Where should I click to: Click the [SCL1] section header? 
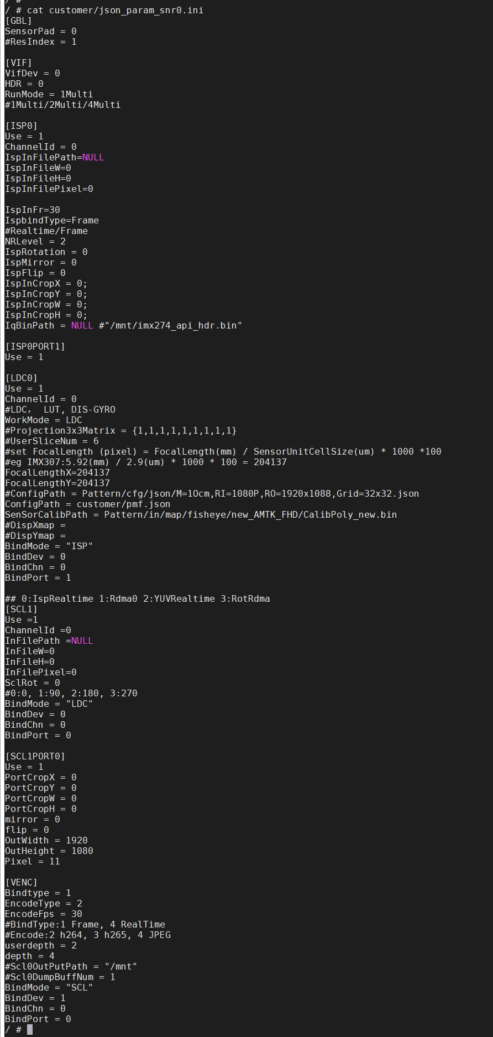[21, 609]
